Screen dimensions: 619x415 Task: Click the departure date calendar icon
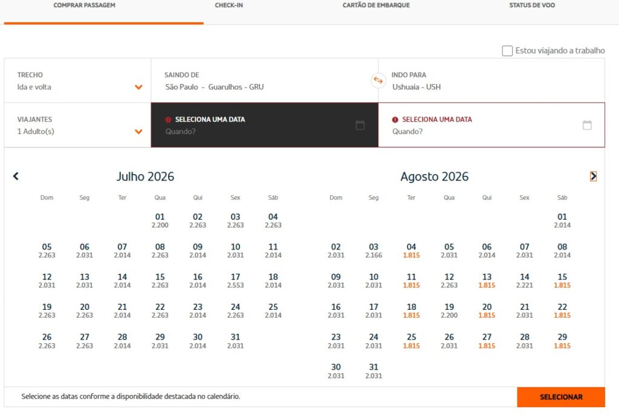coord(360,125)
